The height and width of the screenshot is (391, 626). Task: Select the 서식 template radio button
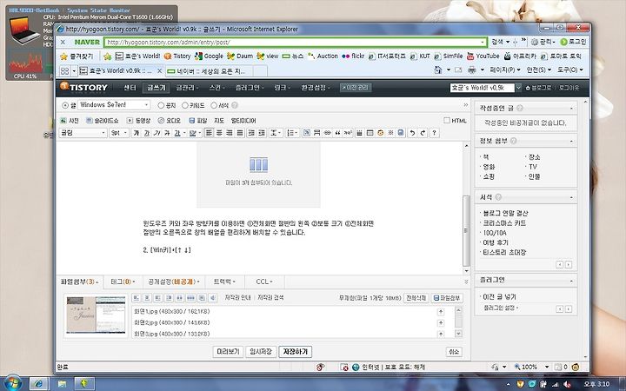[214, 105]
